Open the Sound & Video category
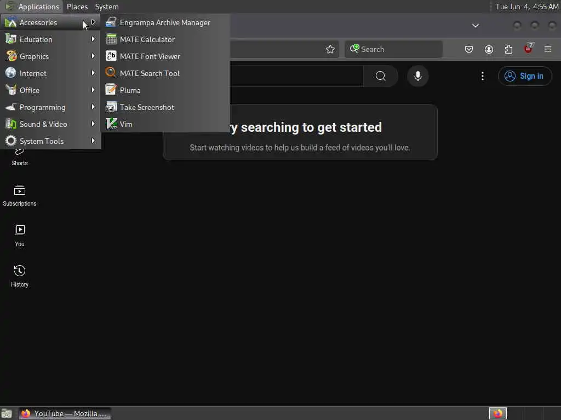Image resolution: width=561 pixels, height=420 pixels. [50, 124]
